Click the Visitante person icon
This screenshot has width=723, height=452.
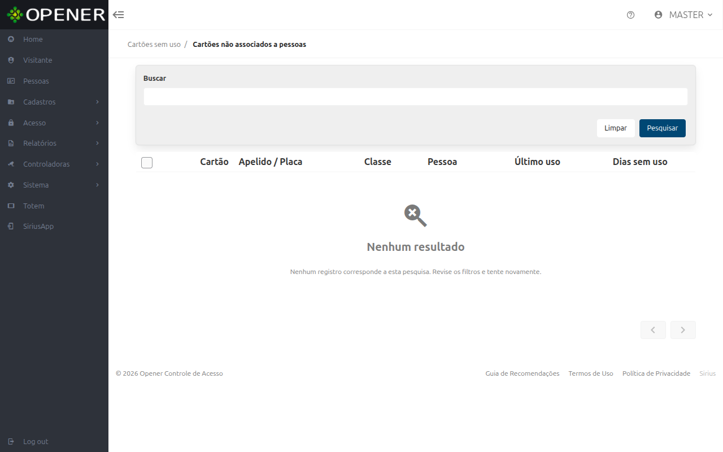[11, 60]
